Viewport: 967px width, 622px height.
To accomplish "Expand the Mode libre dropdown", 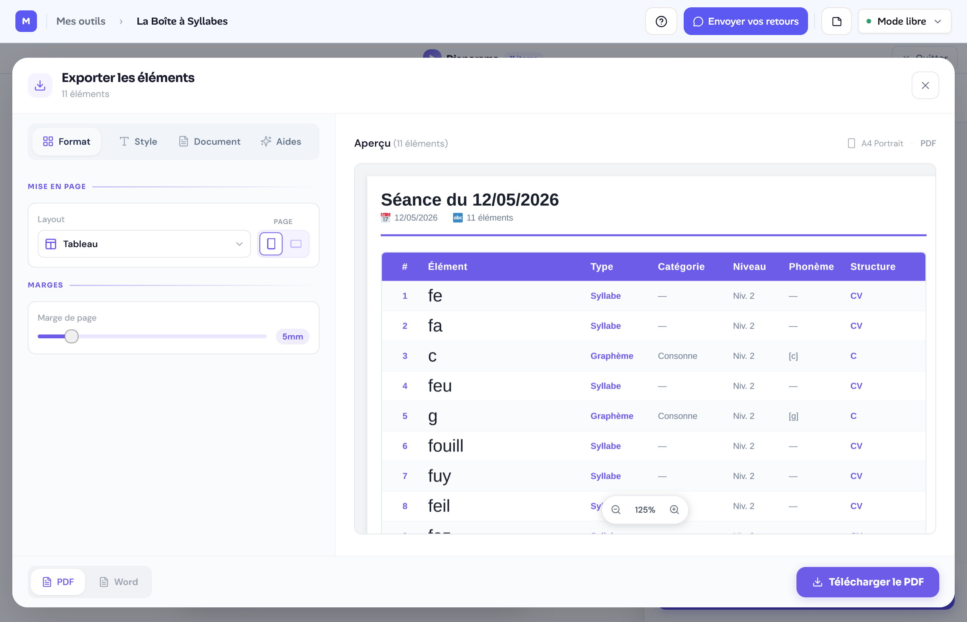I will pos(904,22).
